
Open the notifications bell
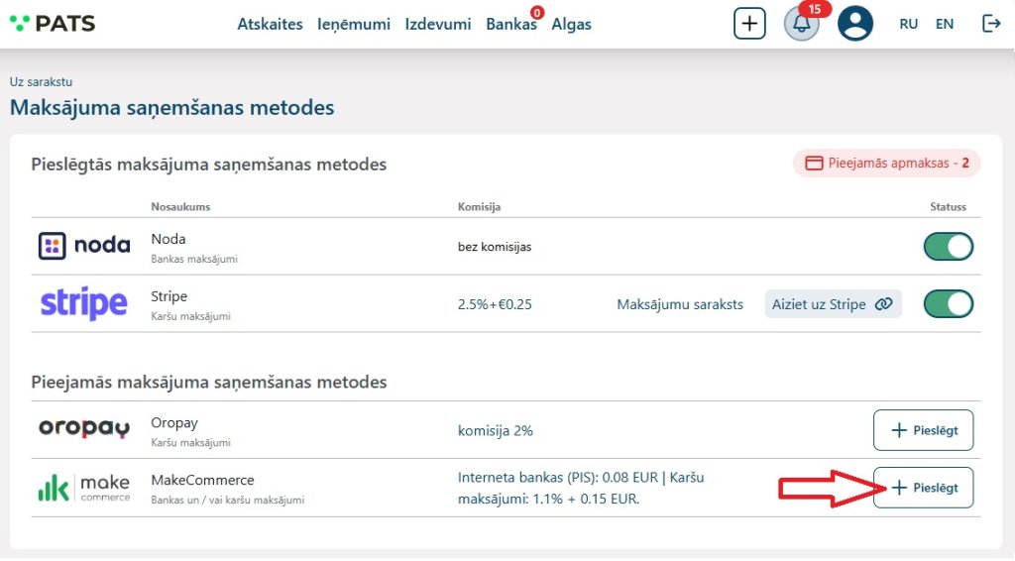(801, 24)
